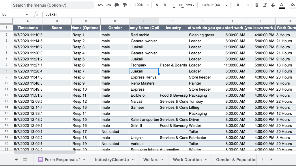This screenshot has width=296, height=166.
Task: Add a new sheet with the plus button
Action: pyautogui.click(x=16, y=159)
